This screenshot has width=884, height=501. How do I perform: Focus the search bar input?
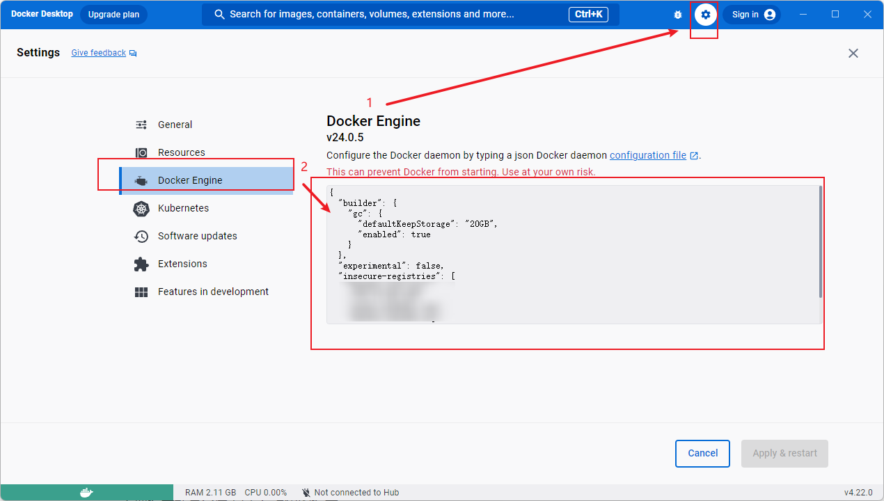coord(411,15)
